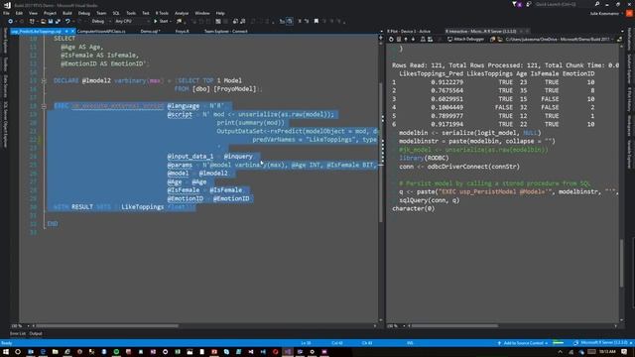The image size is (635, 357).
Task: Switch to the Froyo.R tab
Action: coord(182,31)
